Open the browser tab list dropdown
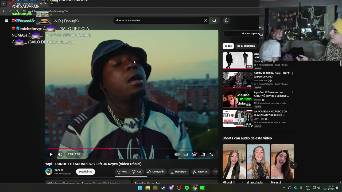 point(3,4)
